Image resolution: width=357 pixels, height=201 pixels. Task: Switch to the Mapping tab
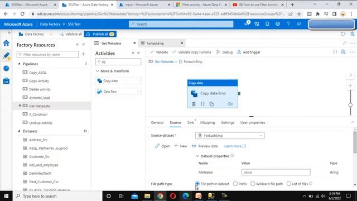tap(208, 123)
